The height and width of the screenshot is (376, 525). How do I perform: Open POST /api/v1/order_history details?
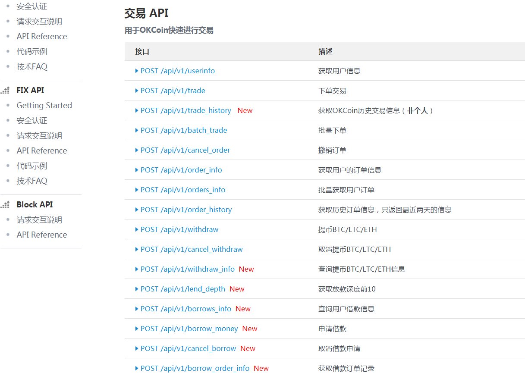186,210
